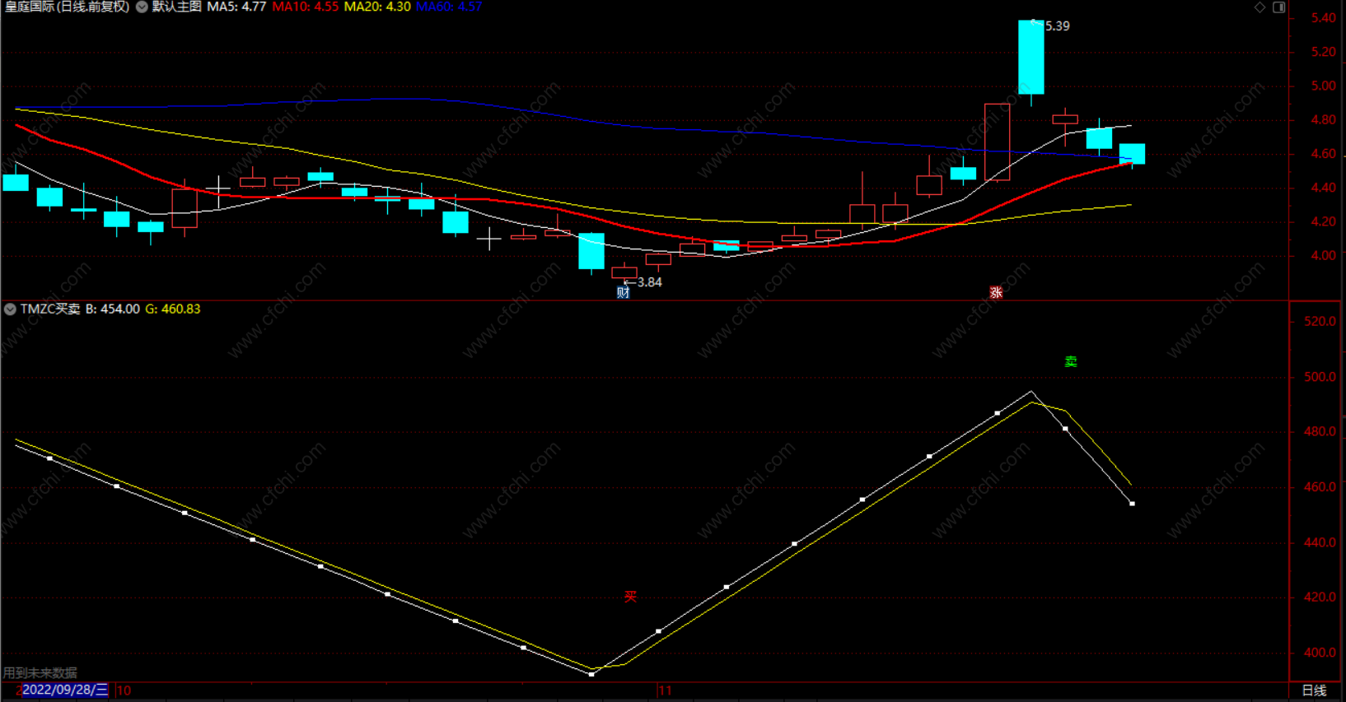Toggle the side panel icon at top right
Image resolution: width=1346 pixels, height=702 pixels.
click(1279, 7)
